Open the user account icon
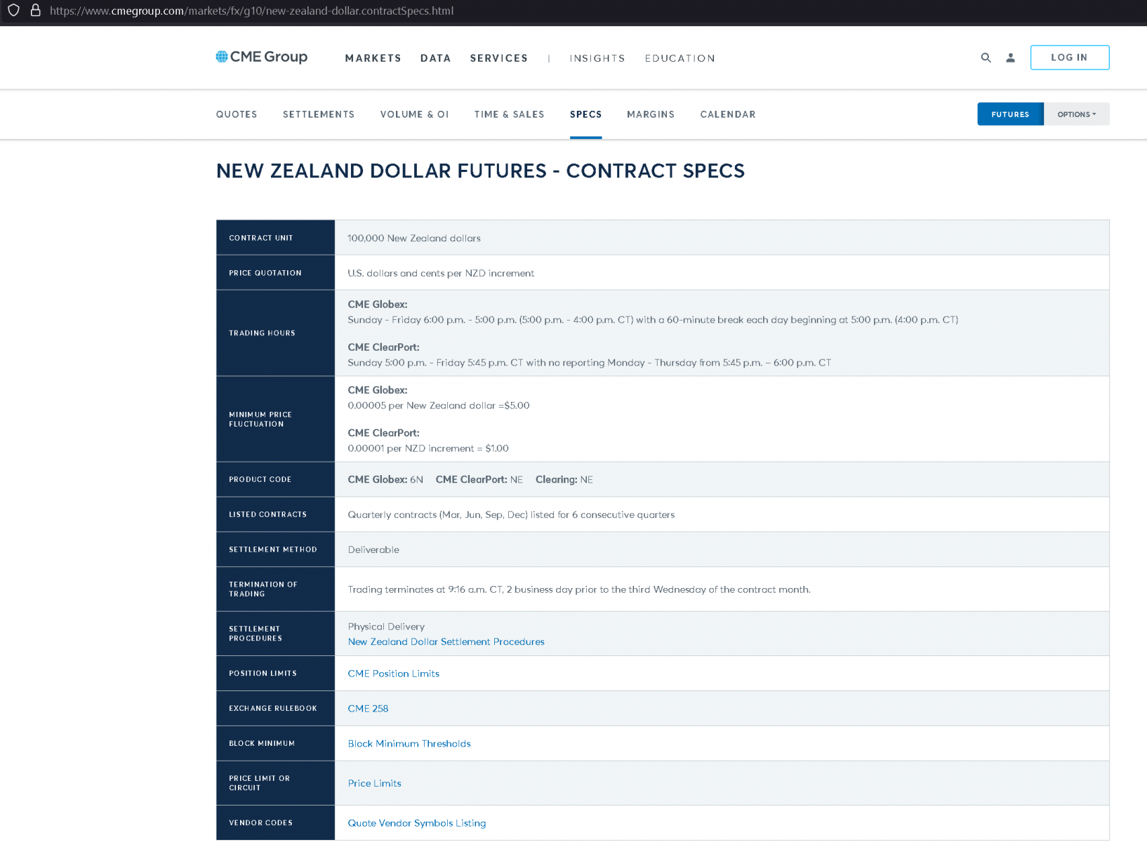The image size is (1147, 842). 1011,58
